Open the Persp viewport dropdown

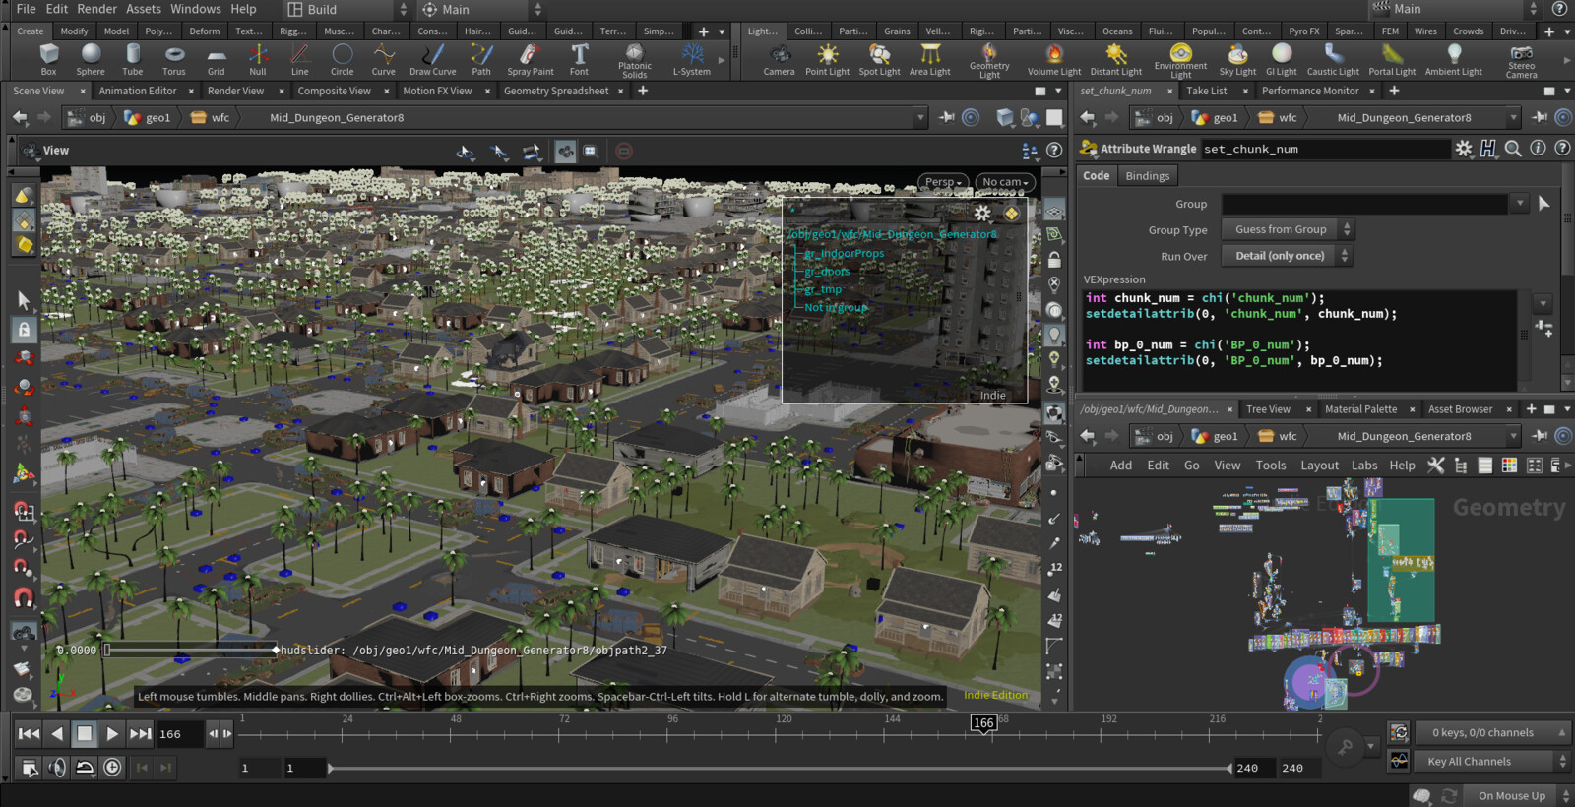[x=943, y=182]
